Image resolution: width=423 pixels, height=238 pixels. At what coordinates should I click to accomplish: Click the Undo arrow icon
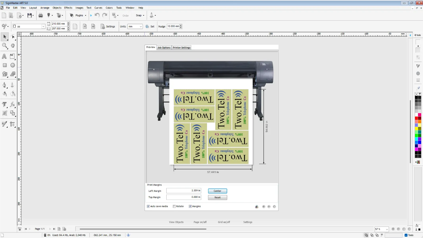click(97, 15)
